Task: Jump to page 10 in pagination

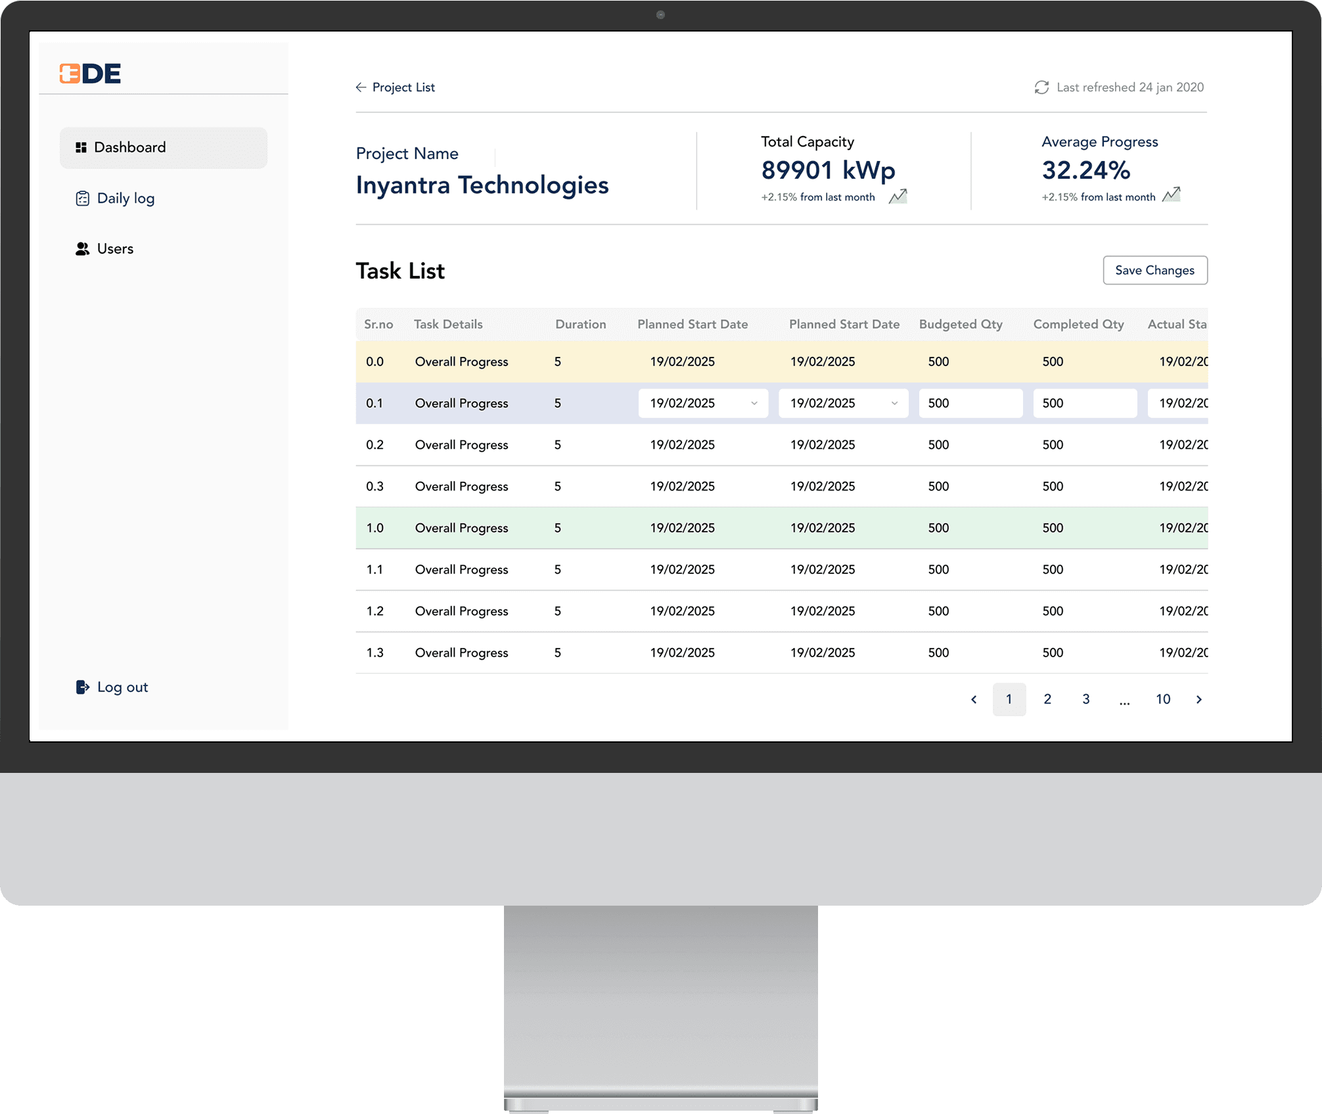Action: tap(1163, 699)
